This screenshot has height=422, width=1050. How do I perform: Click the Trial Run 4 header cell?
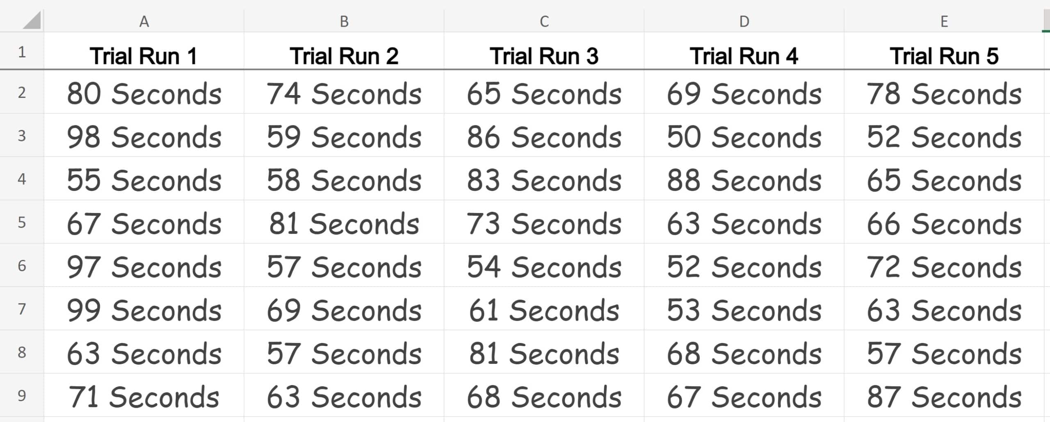pyautogui.click(x=744, y=51)
